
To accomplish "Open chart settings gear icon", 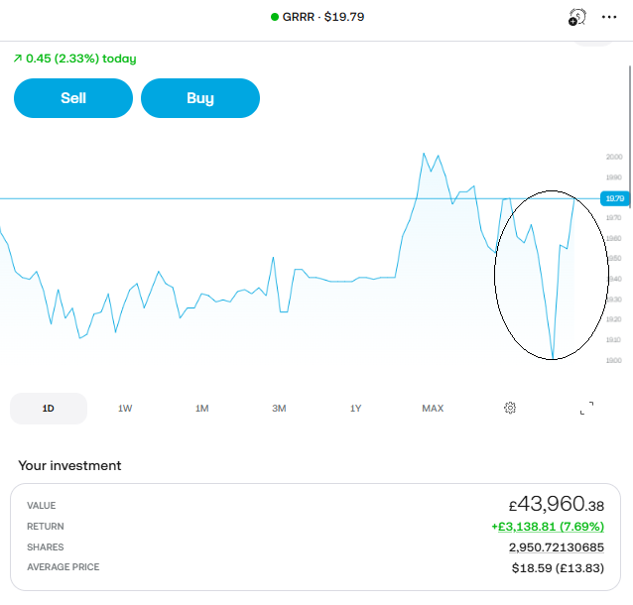I will click(x=510, y=408).
